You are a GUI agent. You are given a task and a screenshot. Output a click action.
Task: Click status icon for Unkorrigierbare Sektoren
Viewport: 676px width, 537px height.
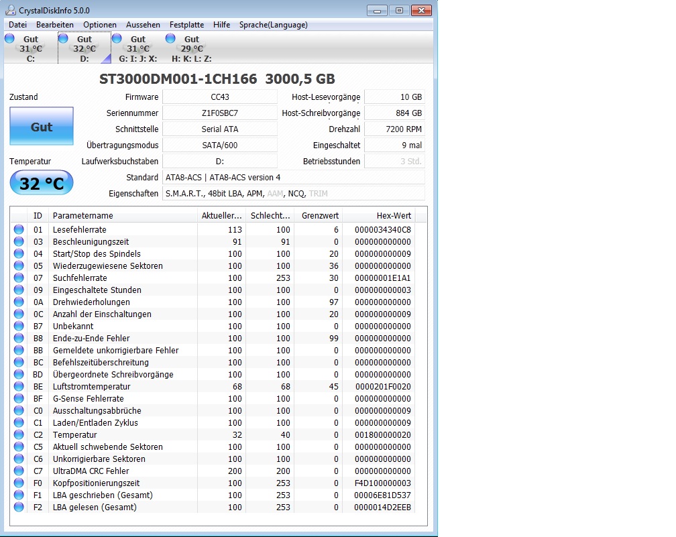[x=19, y=459]
